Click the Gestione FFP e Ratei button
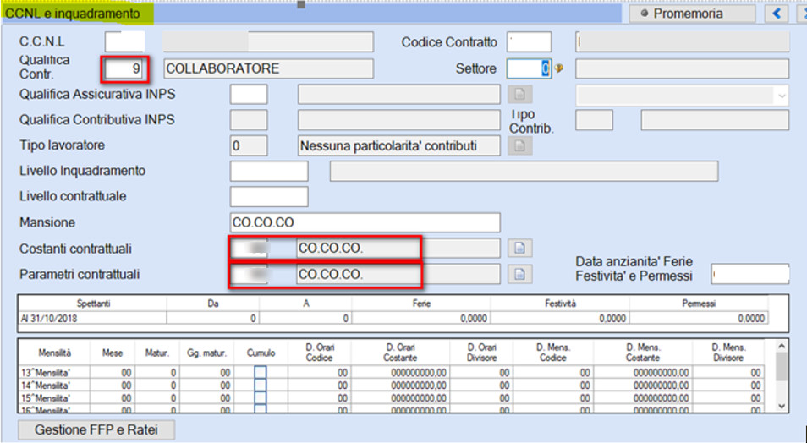This screenshot has width=807, height=443. pyautogui.click(x=96, y=430)
